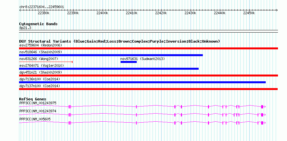Click the PPP3CC|NM_005605 transcript label
Viewport: 287px width, 141px height.
[x=35, y=119]
